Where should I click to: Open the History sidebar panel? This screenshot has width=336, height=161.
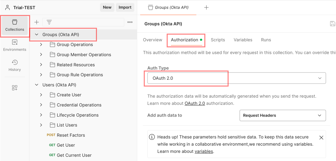click(x=15, y=66)
